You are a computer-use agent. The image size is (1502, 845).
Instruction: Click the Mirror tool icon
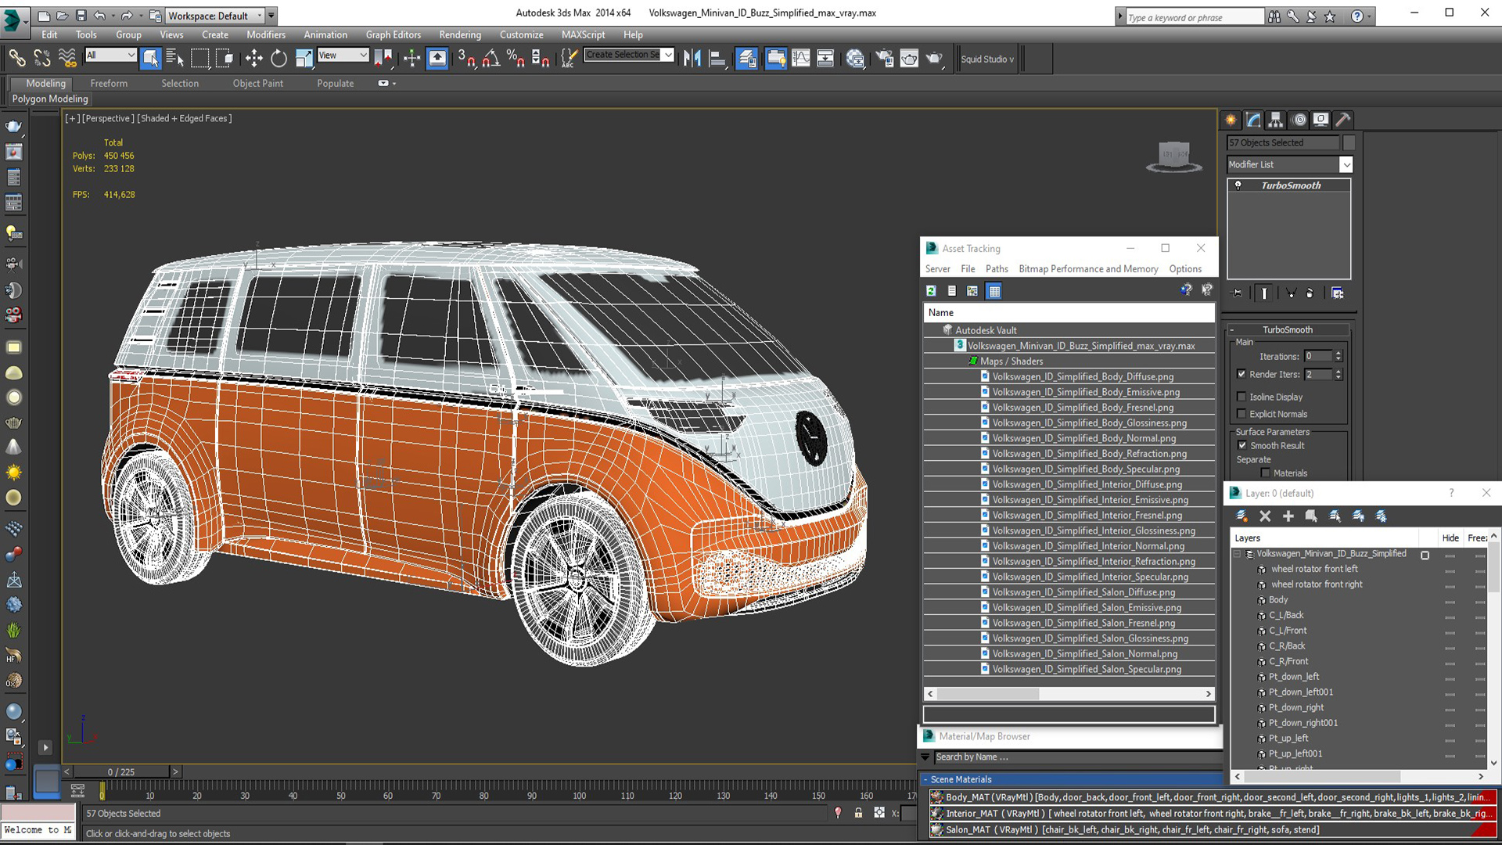(692, 58)
